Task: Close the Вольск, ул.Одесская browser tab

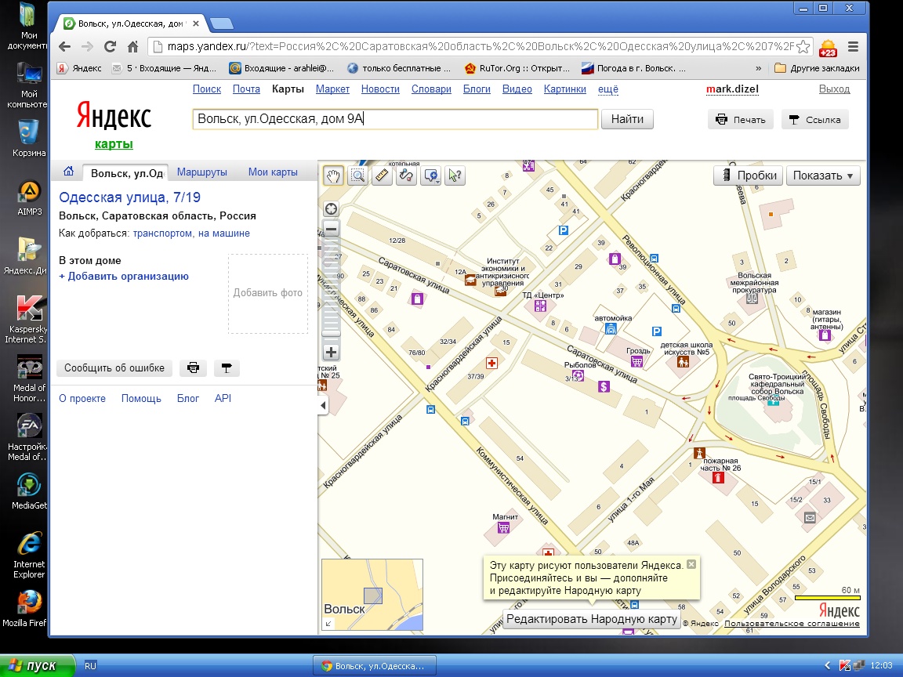Action: [196, 24]
